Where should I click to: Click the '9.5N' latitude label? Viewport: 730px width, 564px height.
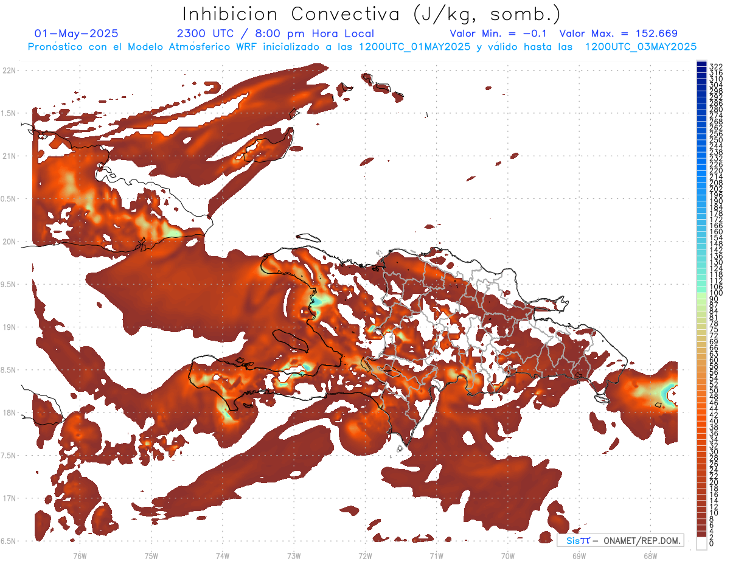click(9, 284)
